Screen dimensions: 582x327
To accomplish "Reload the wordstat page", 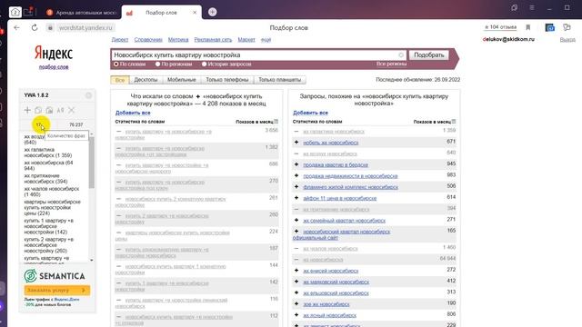I will (x=35, y=27).
